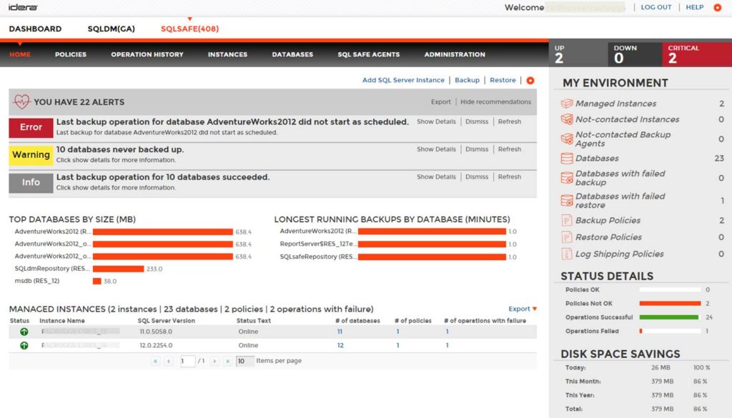Refresh the Info alert
Screen dimensions: 732x418
tap(509, 176)
